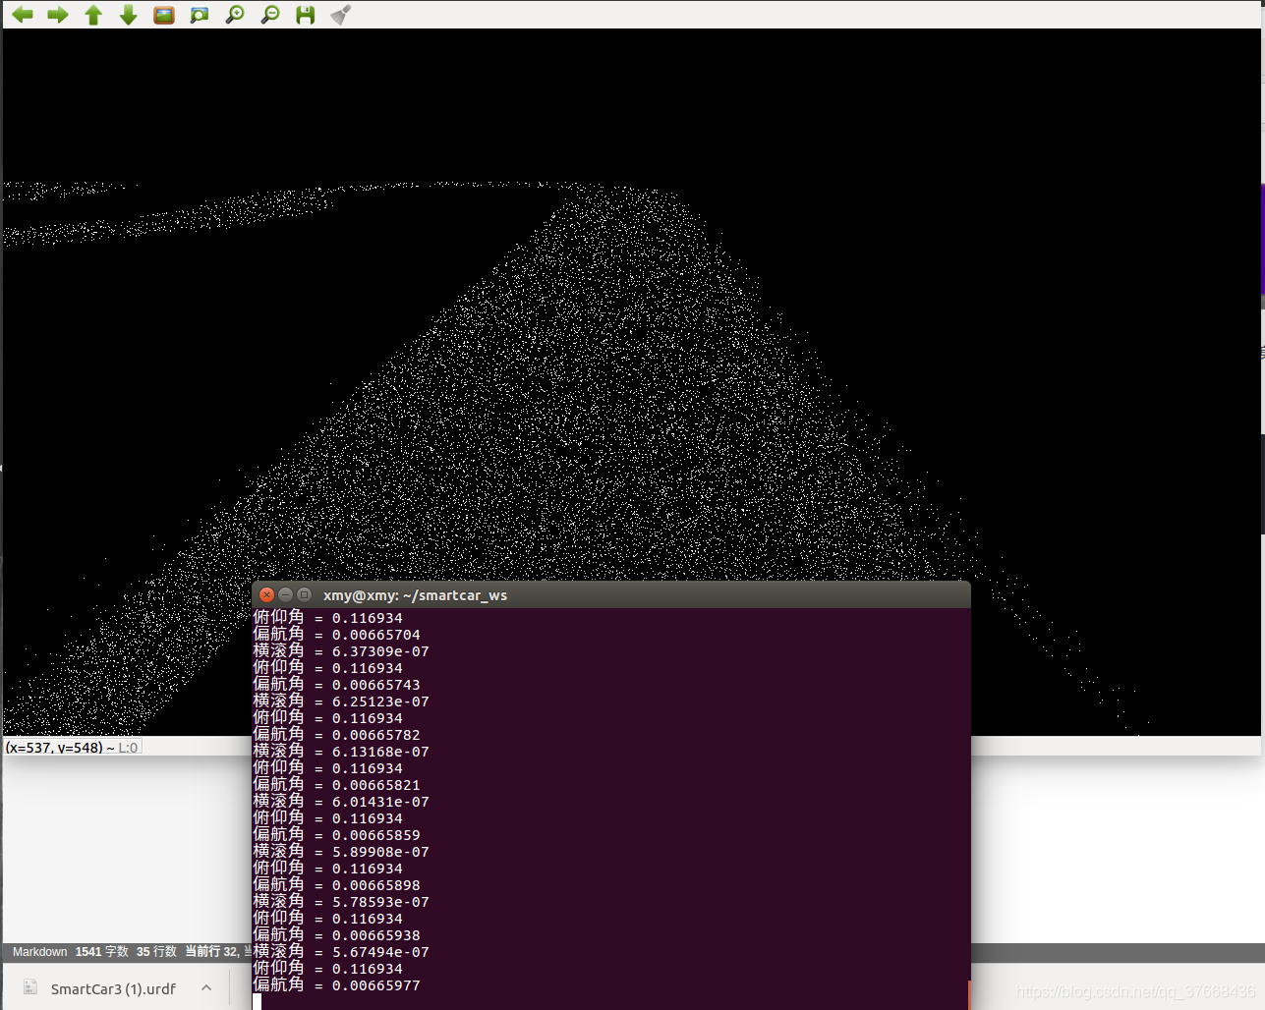
Task: Click terminal value 0.00665938
Action: point(375,935)
